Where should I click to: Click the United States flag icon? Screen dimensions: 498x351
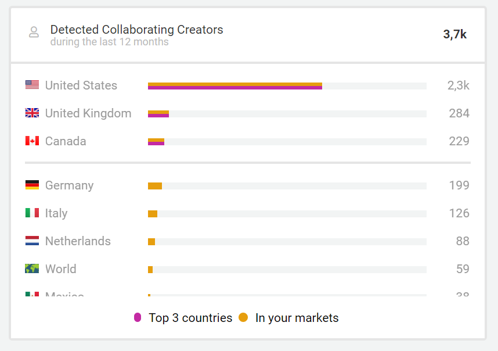tap(32, 85)
